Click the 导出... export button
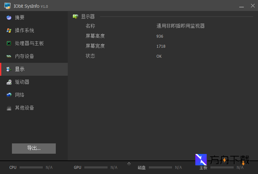This screenshot has width=258, height=174. pos(34,149)
